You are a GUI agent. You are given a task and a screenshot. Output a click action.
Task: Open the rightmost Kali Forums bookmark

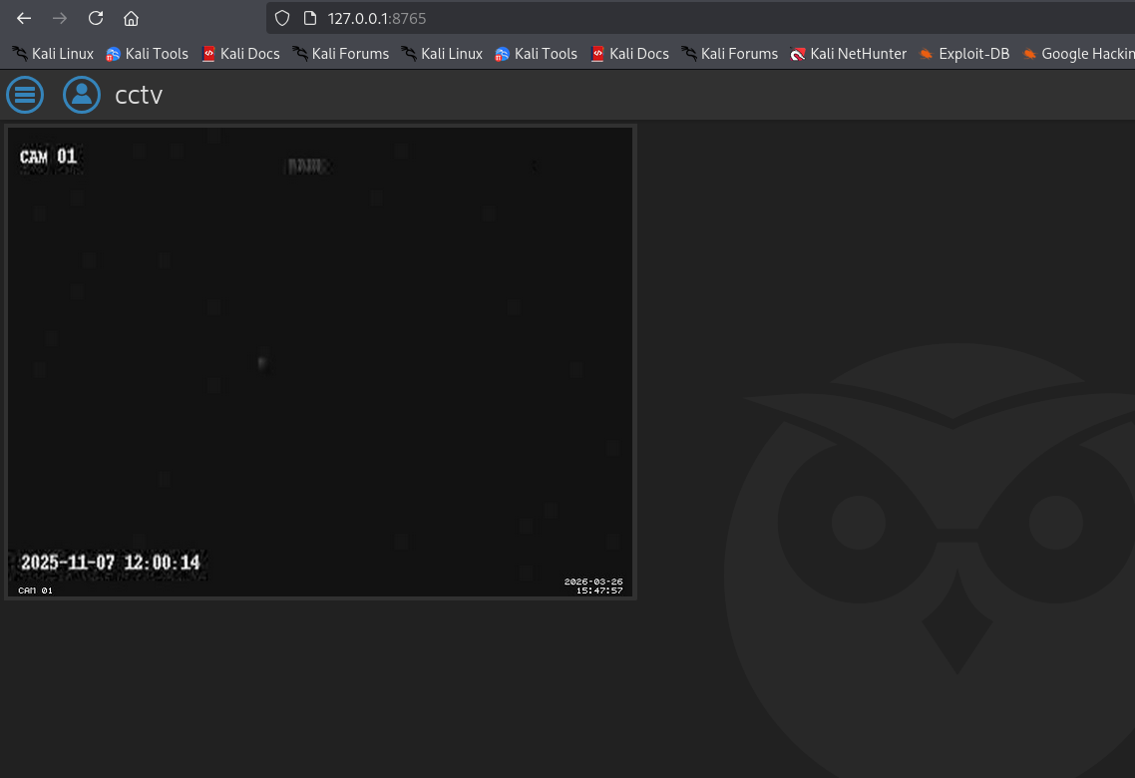point(729,54)
